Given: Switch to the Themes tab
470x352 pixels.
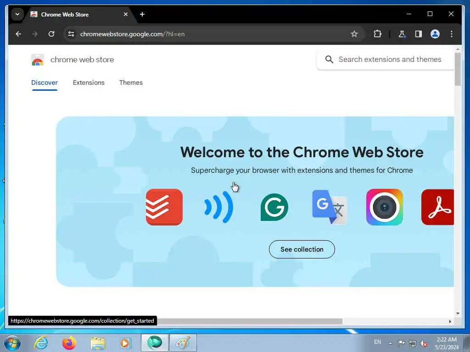Looking at the screenshot, I should (131, 82).
